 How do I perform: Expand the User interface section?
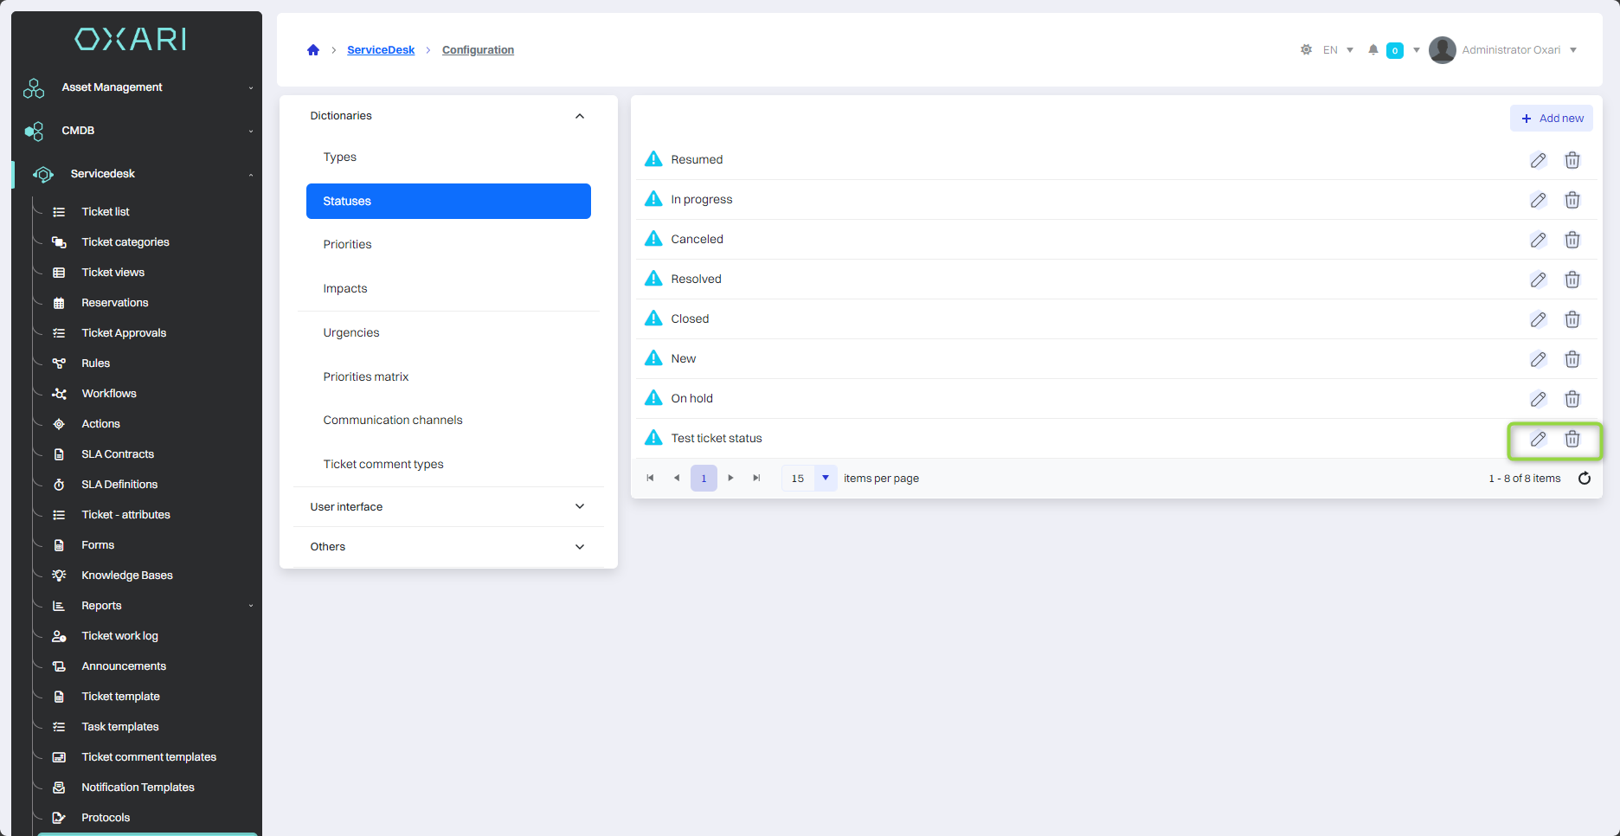(580, 507)
